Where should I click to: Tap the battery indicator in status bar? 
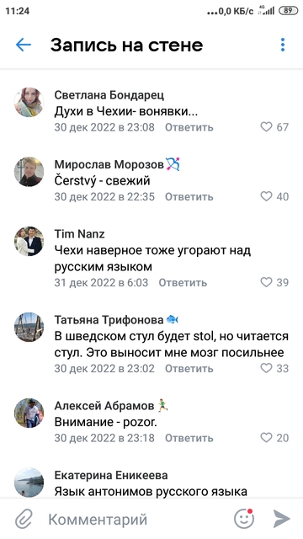click(288, 11)
